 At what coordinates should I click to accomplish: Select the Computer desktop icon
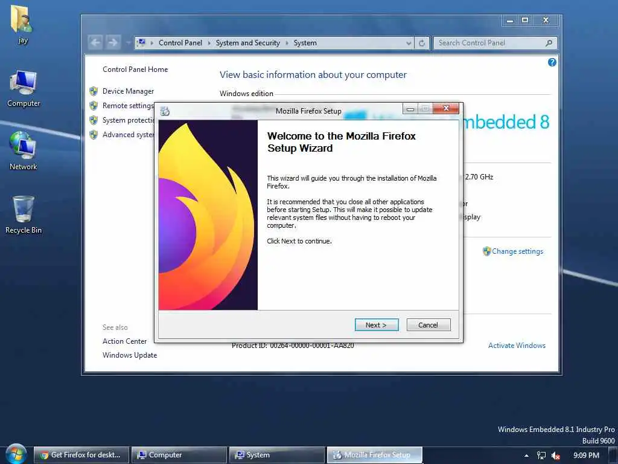tap(24, 89)
